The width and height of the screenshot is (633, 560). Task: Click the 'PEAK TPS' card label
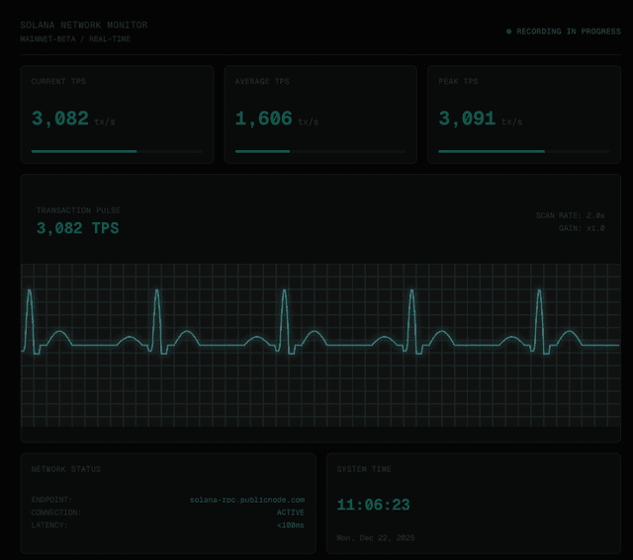[458, 81]
